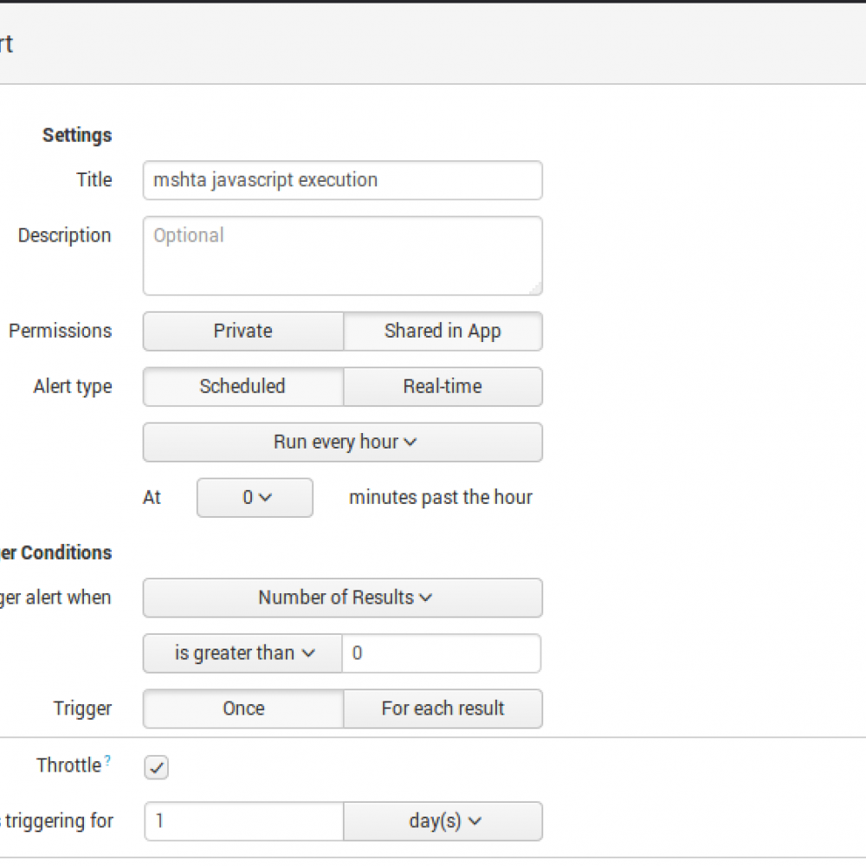Click the Settings section heading

pyautogui.click(x=77, y=136)
